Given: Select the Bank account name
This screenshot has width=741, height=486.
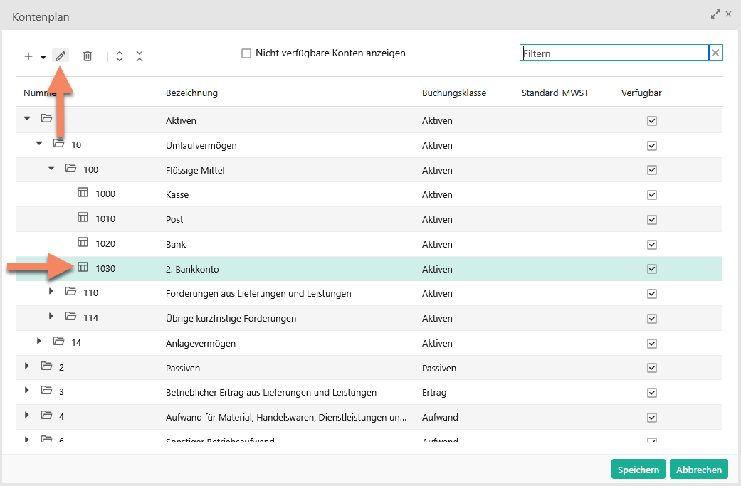Looking at the screenshot, I should (175, 245).
